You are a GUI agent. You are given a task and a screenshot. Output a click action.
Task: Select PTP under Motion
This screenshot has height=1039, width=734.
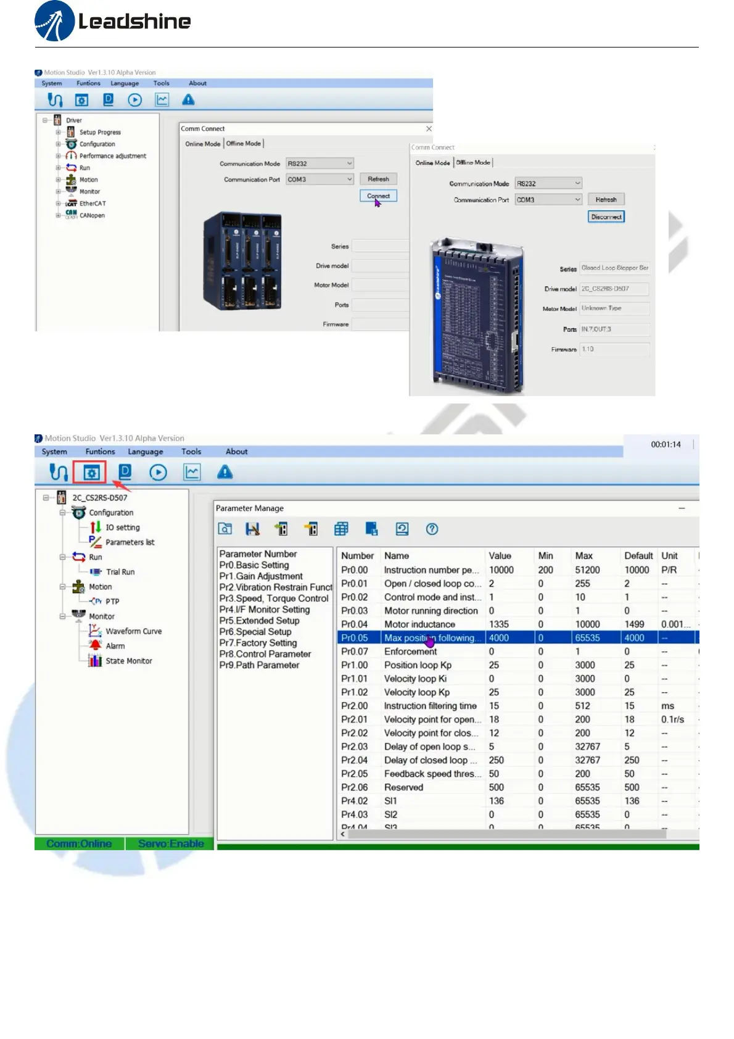[112, 602]
